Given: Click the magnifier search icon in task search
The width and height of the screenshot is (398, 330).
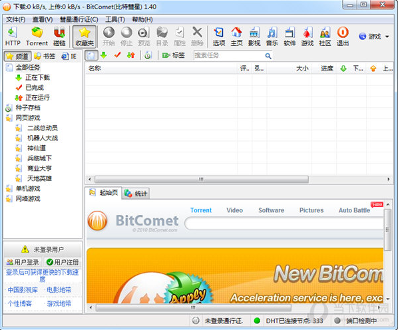Looking at the screenshot, I should click(268, 56).
